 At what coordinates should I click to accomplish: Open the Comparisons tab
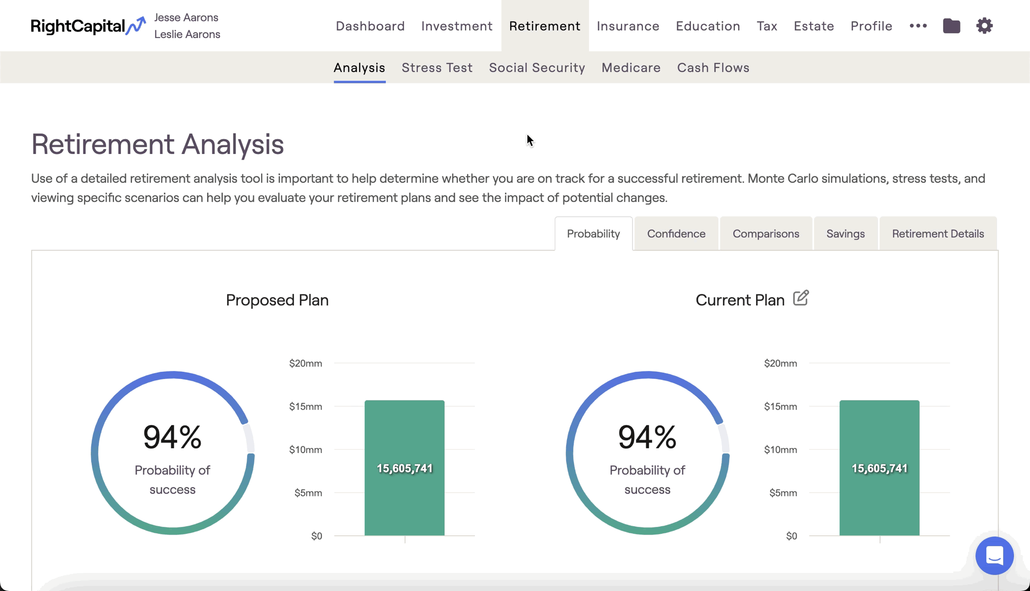[x=765, y=234]
